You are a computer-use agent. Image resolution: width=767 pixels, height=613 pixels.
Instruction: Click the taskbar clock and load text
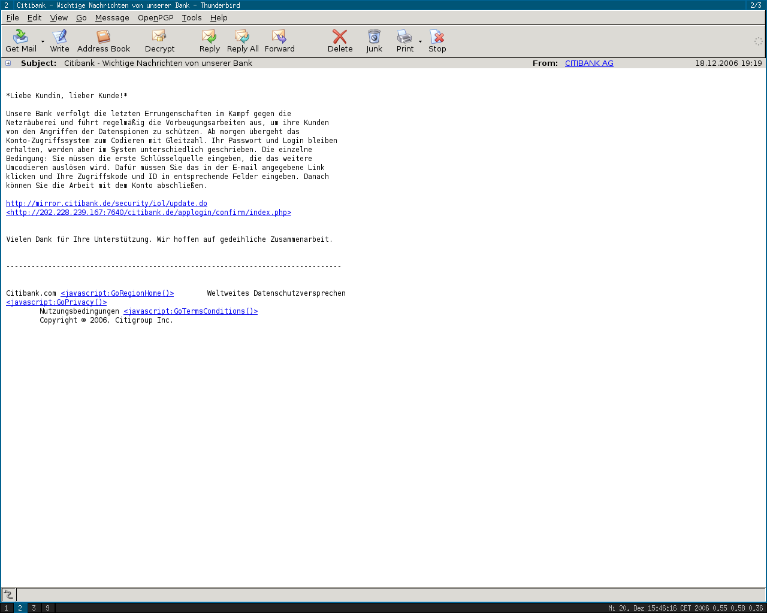686,608
